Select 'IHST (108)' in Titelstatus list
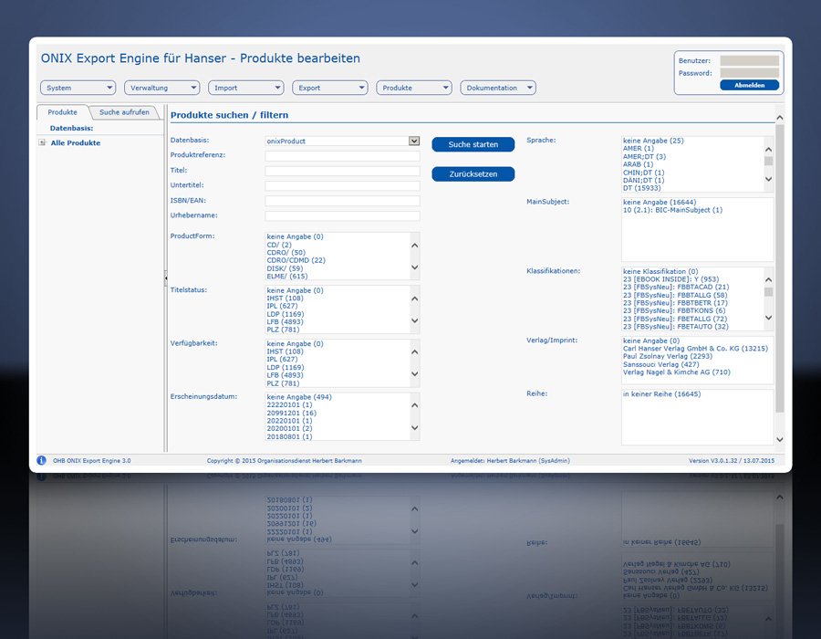 click(285, 298)
